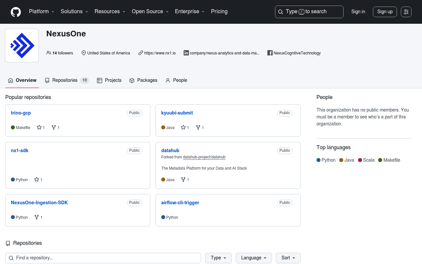422x264 pixels.
Task: Click the Popular repositories heading
Action: coord(28,97)
